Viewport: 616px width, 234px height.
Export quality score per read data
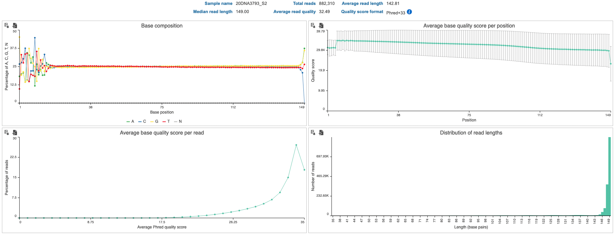15,133
